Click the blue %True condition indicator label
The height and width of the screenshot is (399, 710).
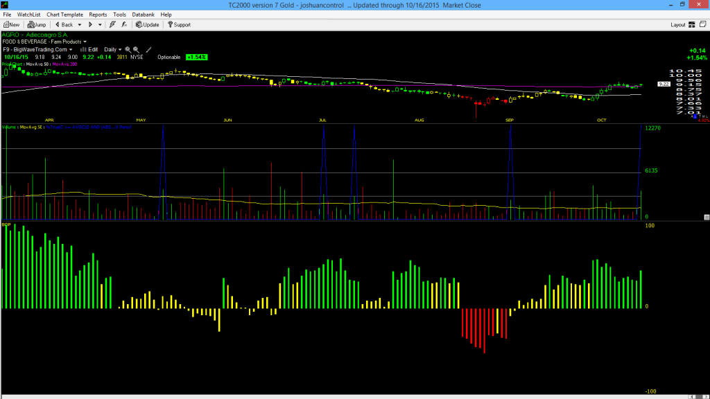(x=89, y=127)
